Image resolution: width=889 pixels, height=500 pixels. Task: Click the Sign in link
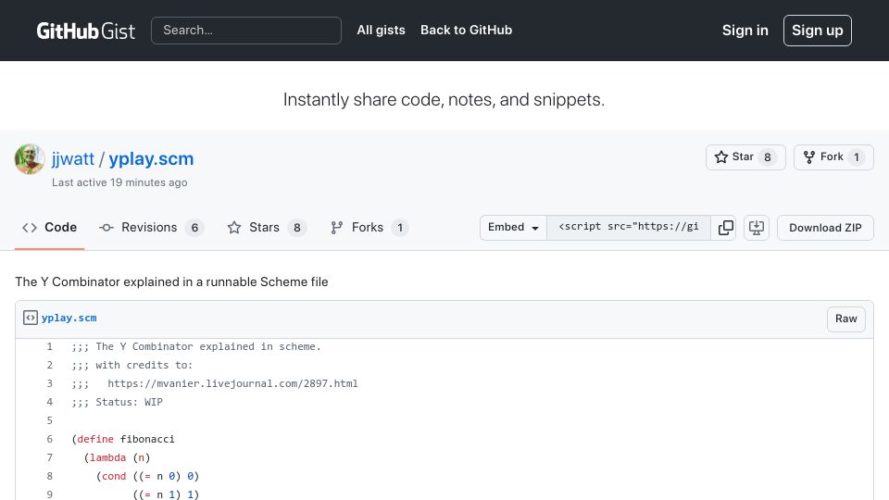tap(745, 31)
